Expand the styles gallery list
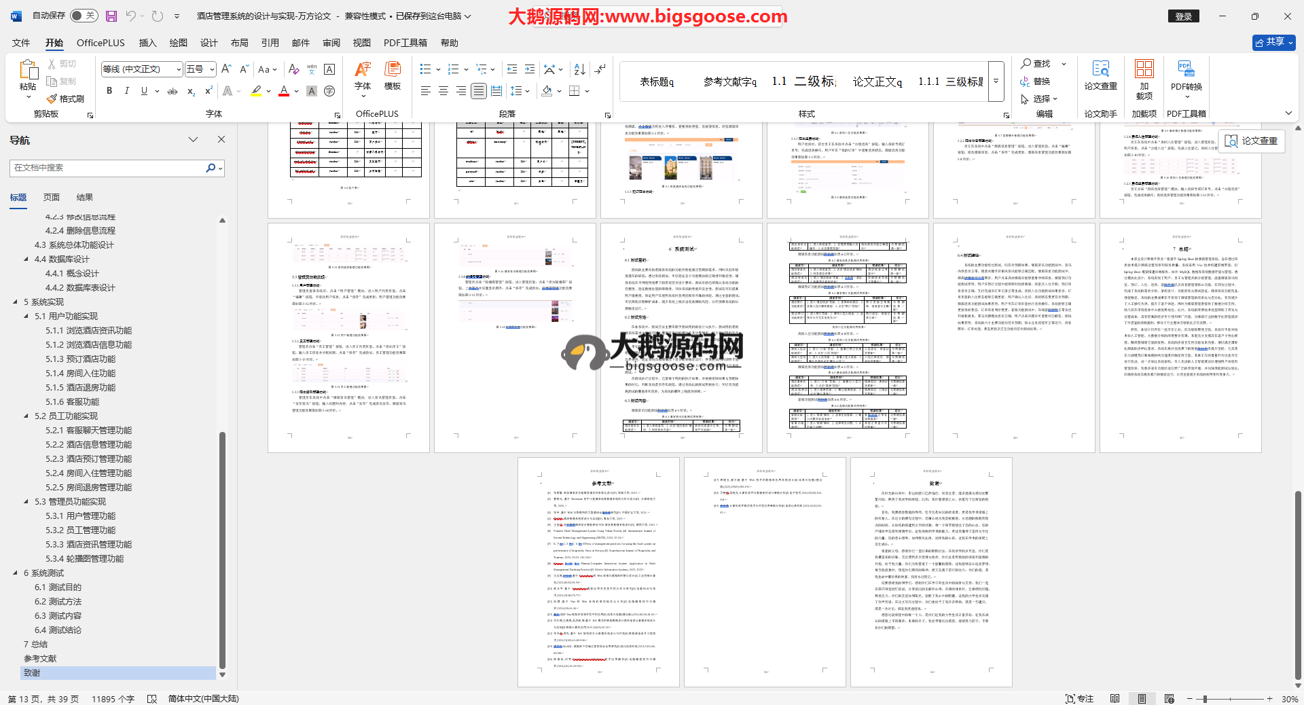 (996, 82)
